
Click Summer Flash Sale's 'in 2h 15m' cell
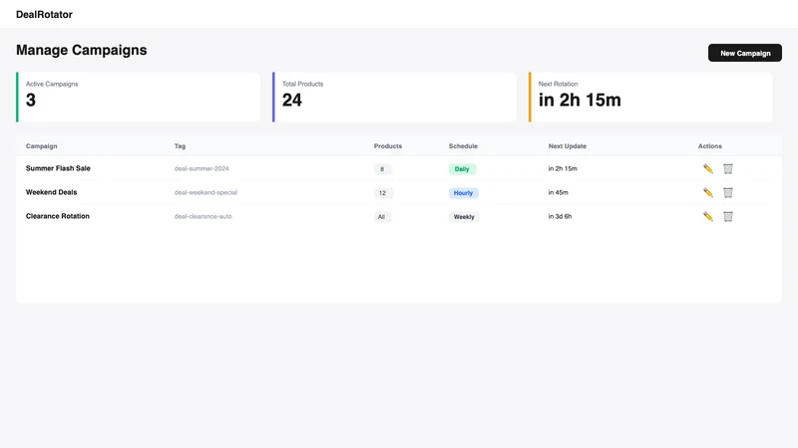click(x=563, y=168)
